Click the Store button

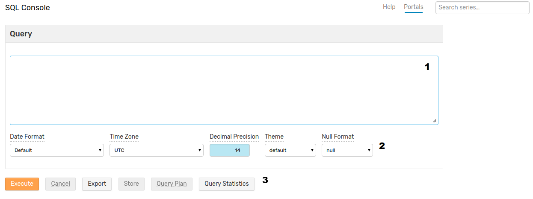(x=131, y=184)
